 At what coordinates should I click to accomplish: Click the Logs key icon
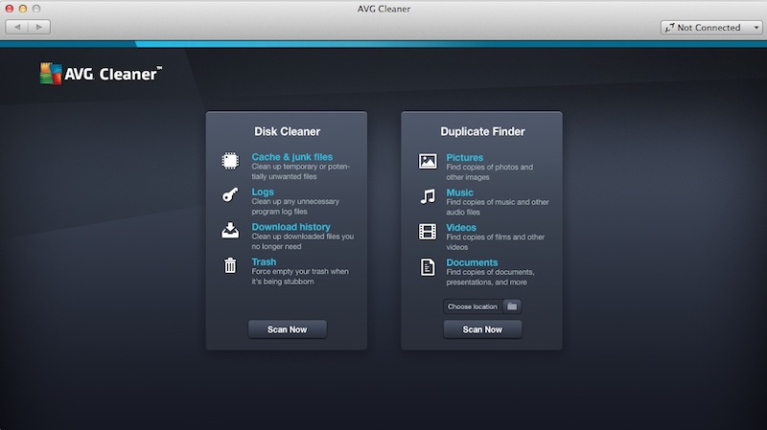click(230, 195)
